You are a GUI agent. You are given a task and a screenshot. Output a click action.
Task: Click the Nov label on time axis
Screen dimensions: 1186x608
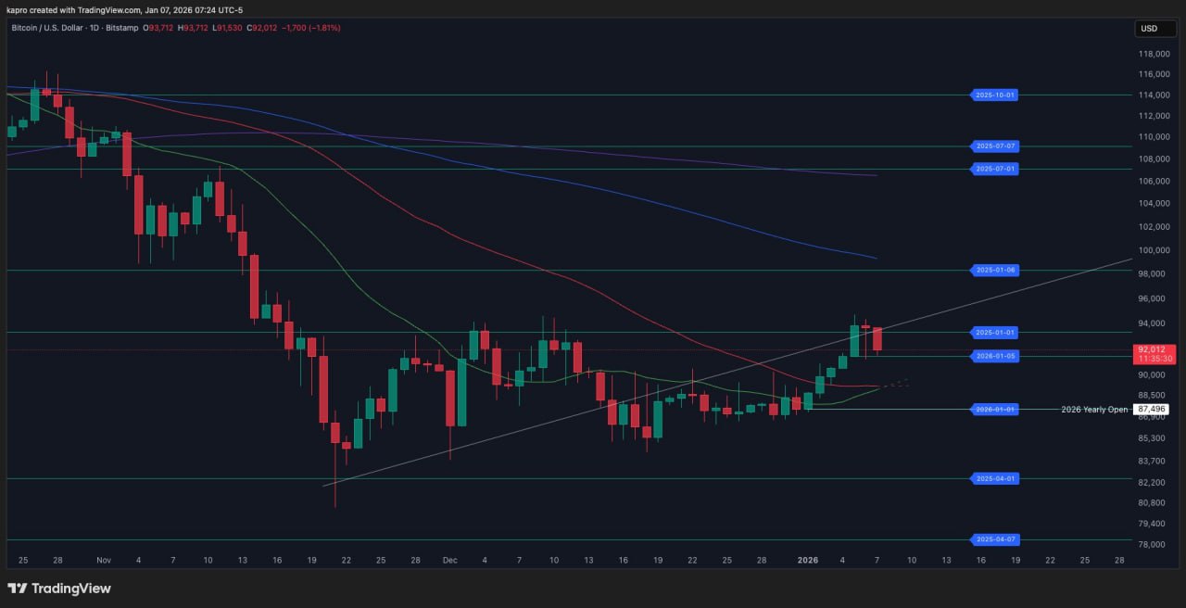pyautogui.click(x=103, y=560)
